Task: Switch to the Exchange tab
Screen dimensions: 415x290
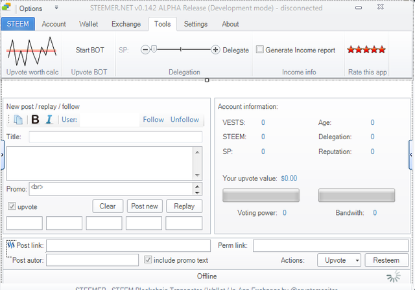Action: pyautogui.click(x=126, y=24)
